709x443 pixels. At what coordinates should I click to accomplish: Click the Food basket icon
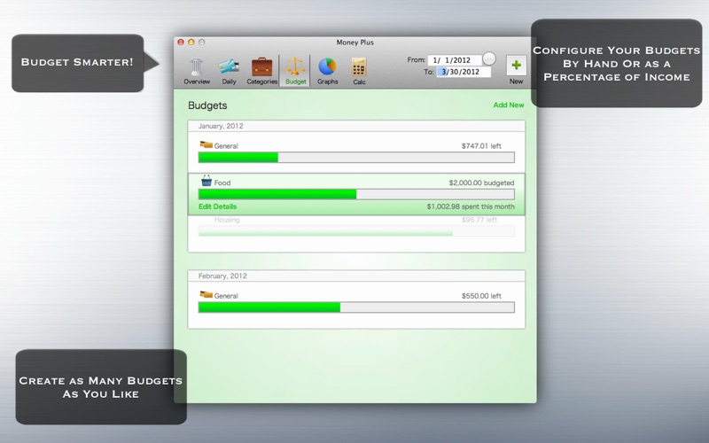206,182
